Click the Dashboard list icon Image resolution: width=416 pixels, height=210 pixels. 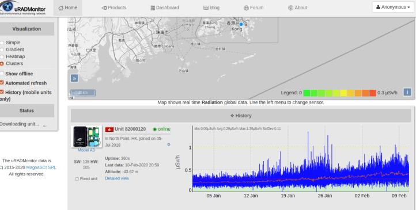[153, 8]
